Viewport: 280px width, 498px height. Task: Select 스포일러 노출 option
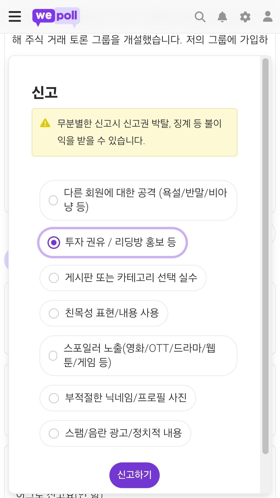tap(138, 356)
